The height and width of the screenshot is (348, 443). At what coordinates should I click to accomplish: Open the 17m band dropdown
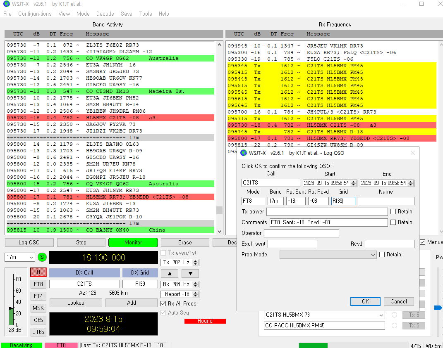[x=19, y=257]
